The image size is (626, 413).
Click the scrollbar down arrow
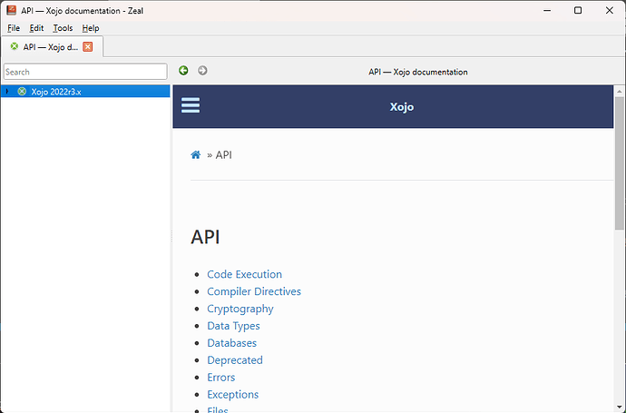620,408
